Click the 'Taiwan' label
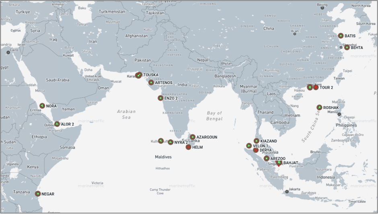Image resolution: width=378 pixels, height=214 pixels. (x=339, y=78)
